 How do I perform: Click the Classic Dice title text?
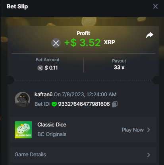point(52,125)
